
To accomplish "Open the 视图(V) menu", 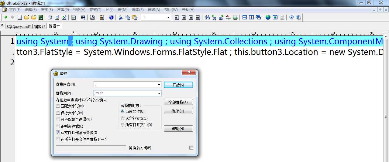I will pos(79,10).
